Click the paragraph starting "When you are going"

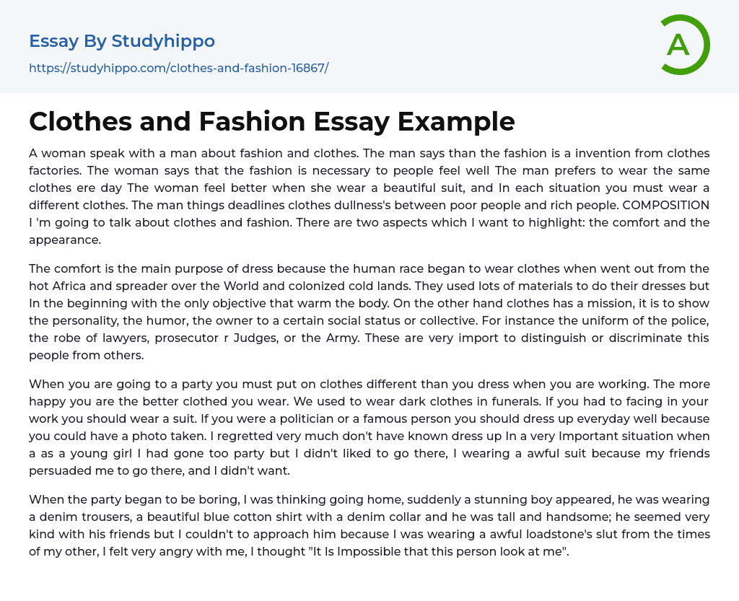369,427
